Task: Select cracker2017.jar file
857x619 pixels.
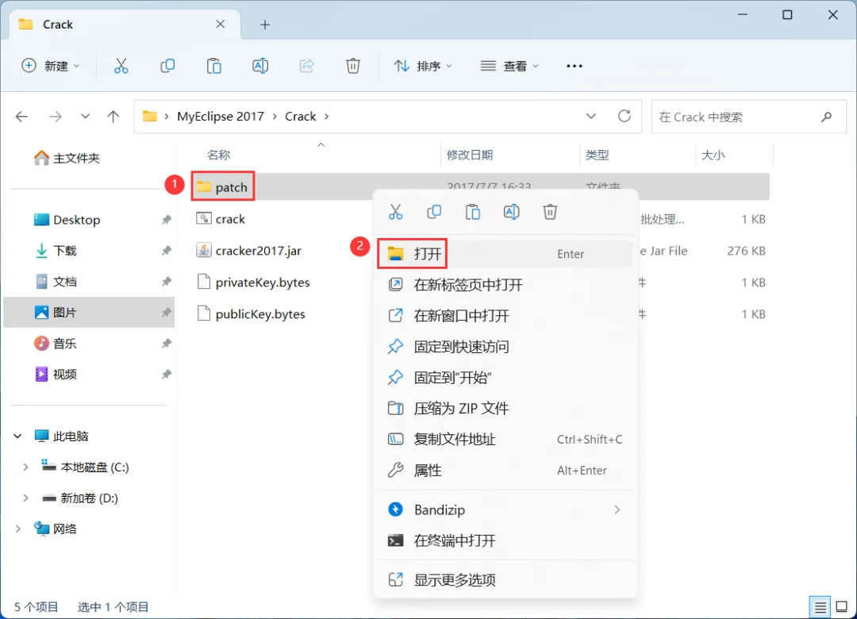Action: tap(248, 251)
